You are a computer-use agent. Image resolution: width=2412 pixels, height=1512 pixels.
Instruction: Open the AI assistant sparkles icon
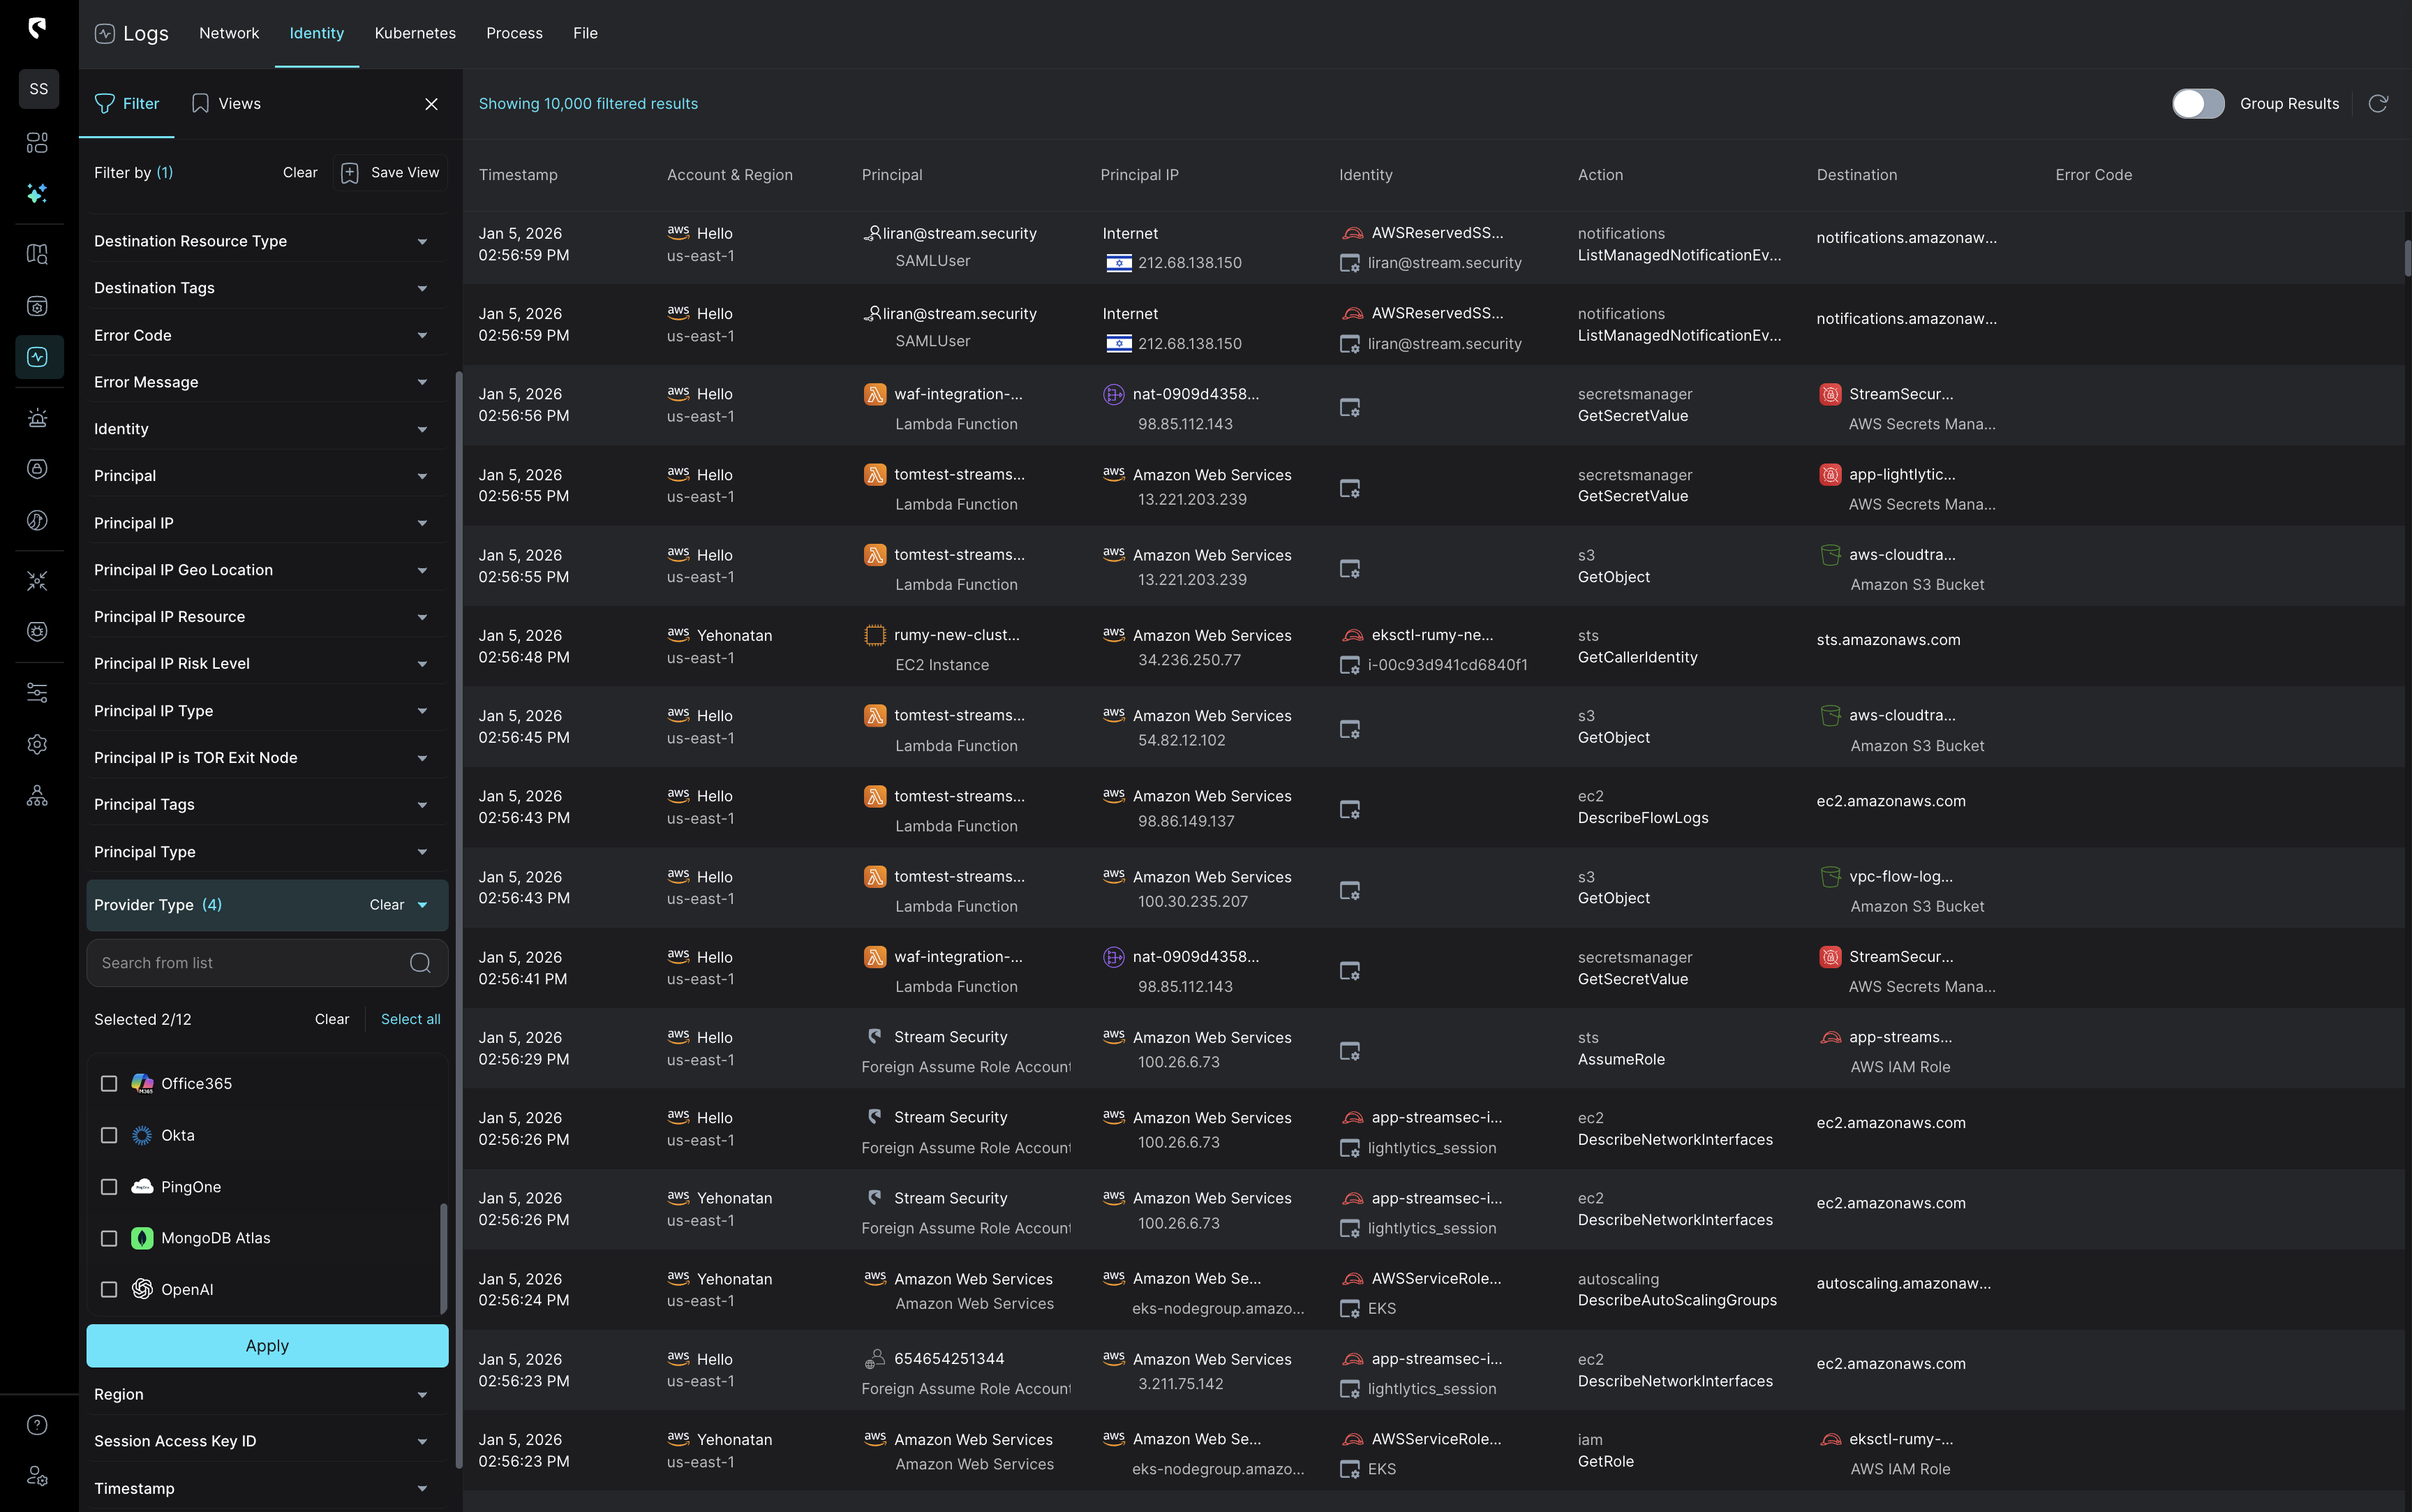pyautogui.click(x=37, y=193)
